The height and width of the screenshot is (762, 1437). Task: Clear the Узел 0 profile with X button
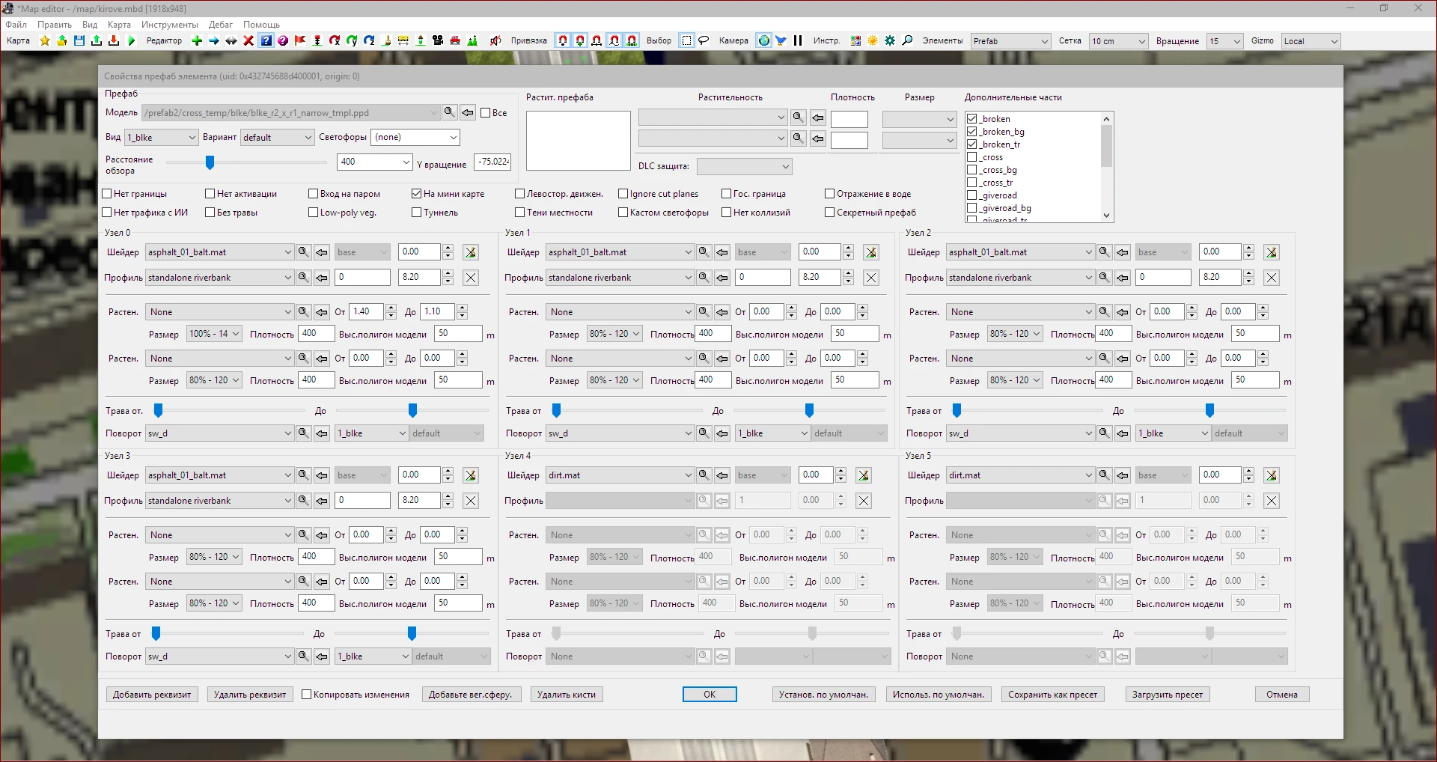[471, 278]
